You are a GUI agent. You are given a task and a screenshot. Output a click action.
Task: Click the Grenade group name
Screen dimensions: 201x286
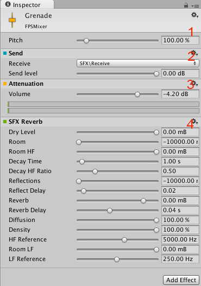pyautogui.click(x=39, y=16)
